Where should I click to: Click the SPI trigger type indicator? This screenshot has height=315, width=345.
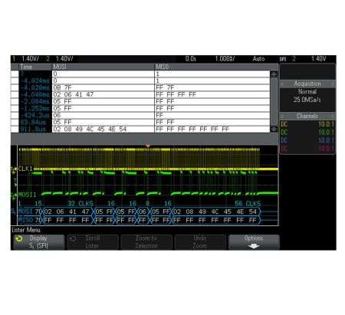click(x=283, y=59)
